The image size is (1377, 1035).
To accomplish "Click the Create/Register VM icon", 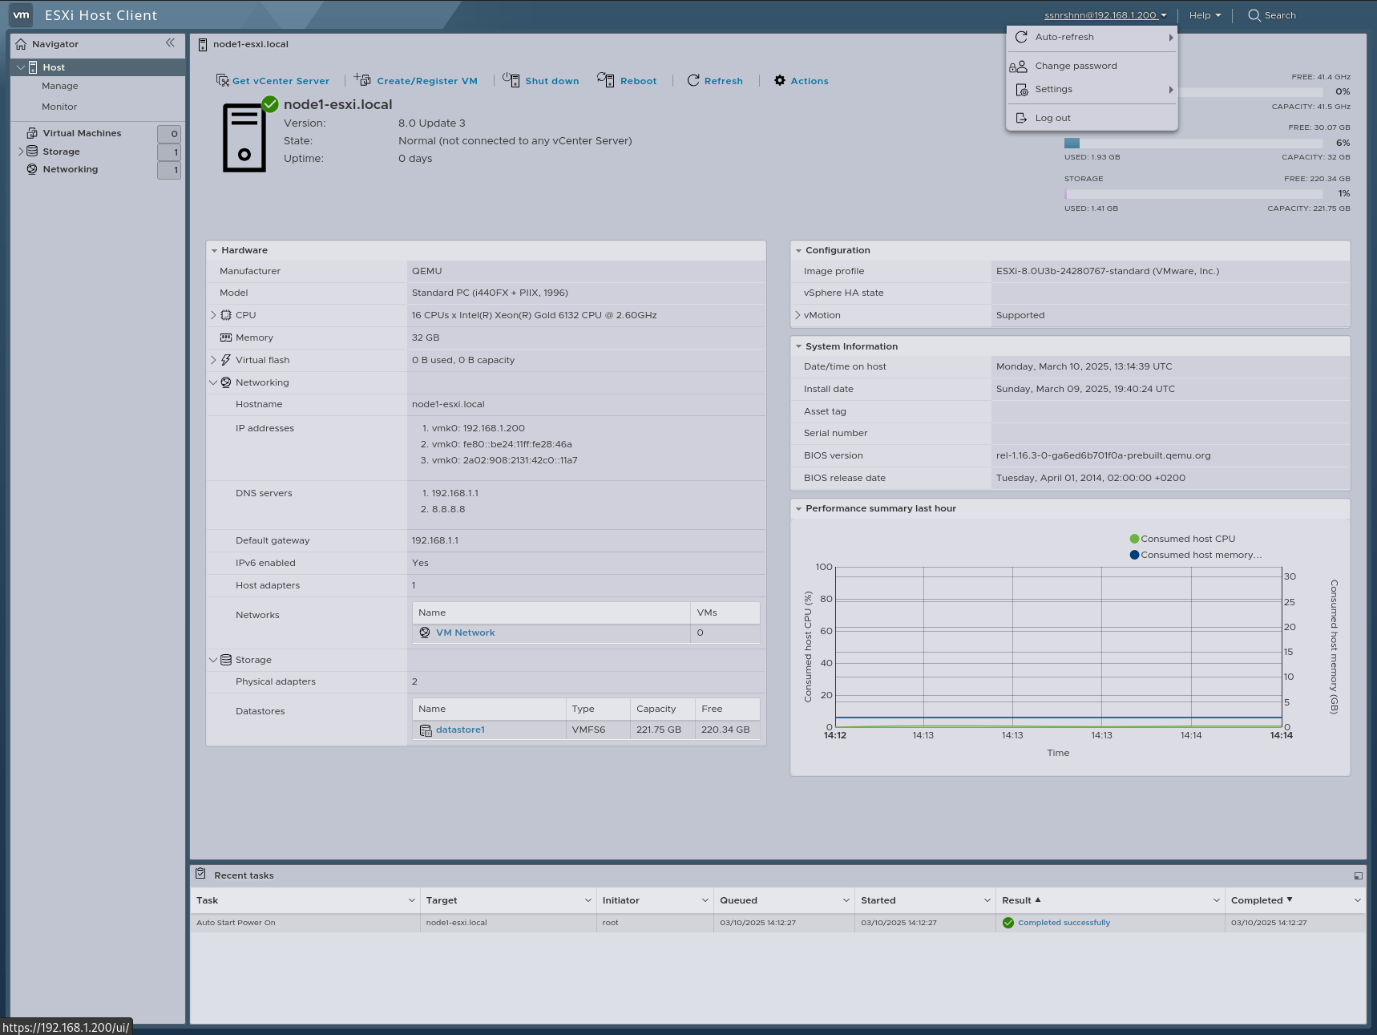I will point(361,79).
